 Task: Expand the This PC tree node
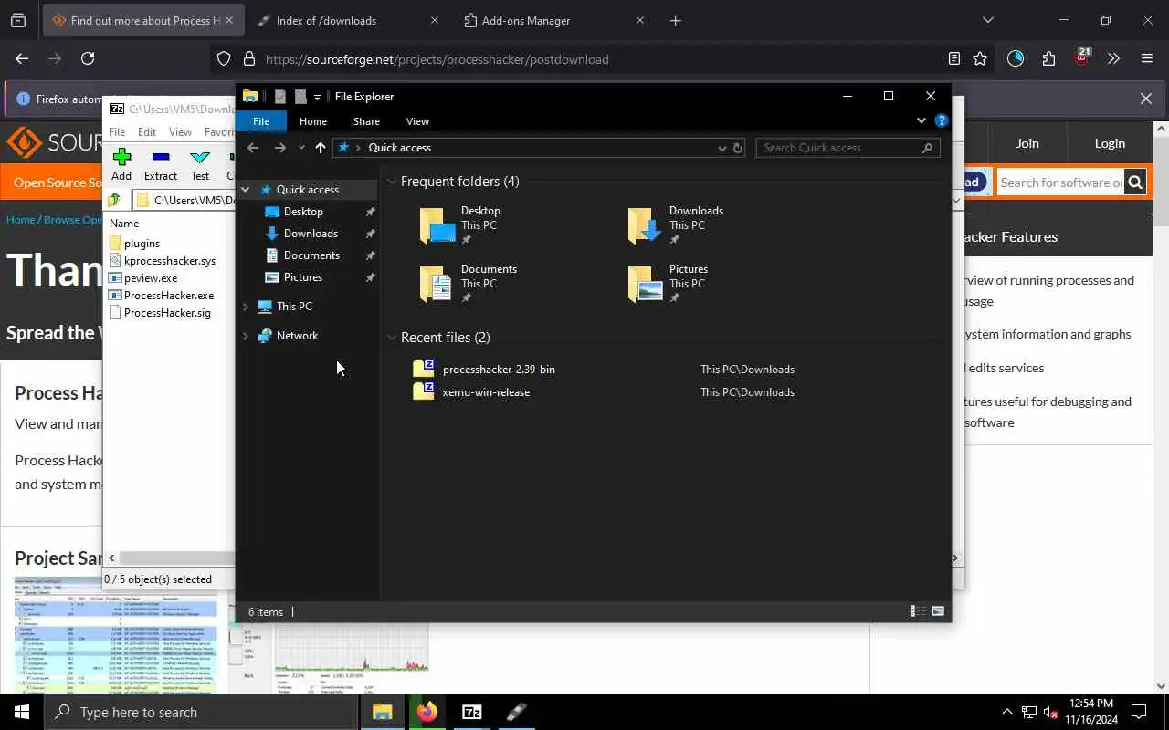click(245, 307)
